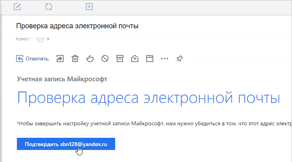Delete the email with the trash icon

click(75, 59)
